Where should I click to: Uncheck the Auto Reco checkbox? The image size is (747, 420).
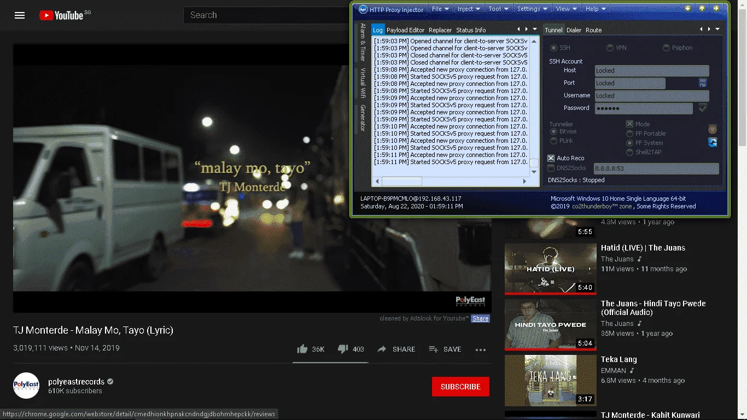pyautogui.click(x=551, y=158)
